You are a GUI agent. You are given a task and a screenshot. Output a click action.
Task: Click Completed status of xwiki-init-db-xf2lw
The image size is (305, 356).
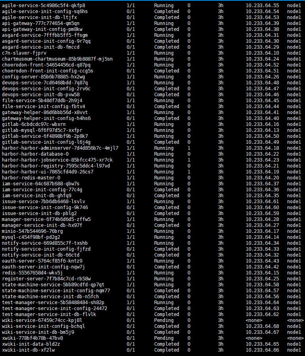[167, 350]
